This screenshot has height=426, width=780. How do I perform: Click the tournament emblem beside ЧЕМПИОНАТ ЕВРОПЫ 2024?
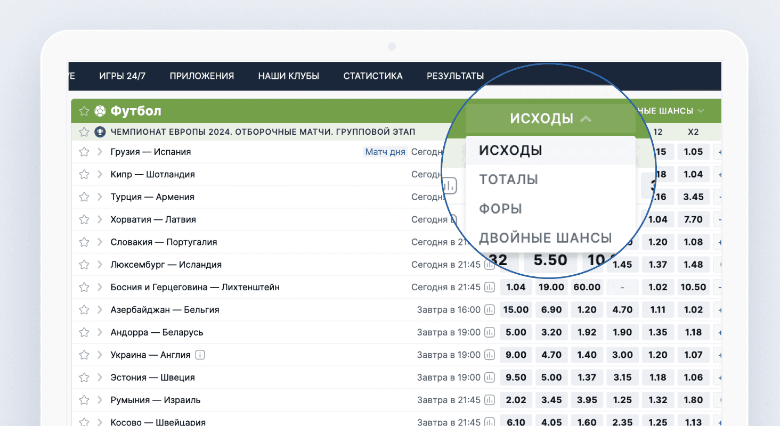pos(100,132)
